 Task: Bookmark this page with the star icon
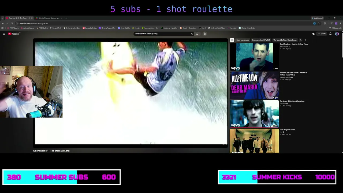tap(318, 23)
